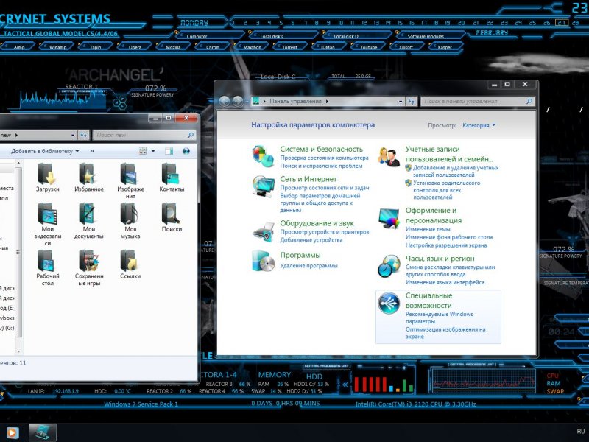Click the Учетные записи users icon
This screenshot has height=442, width=589.
tap(389, 157)
